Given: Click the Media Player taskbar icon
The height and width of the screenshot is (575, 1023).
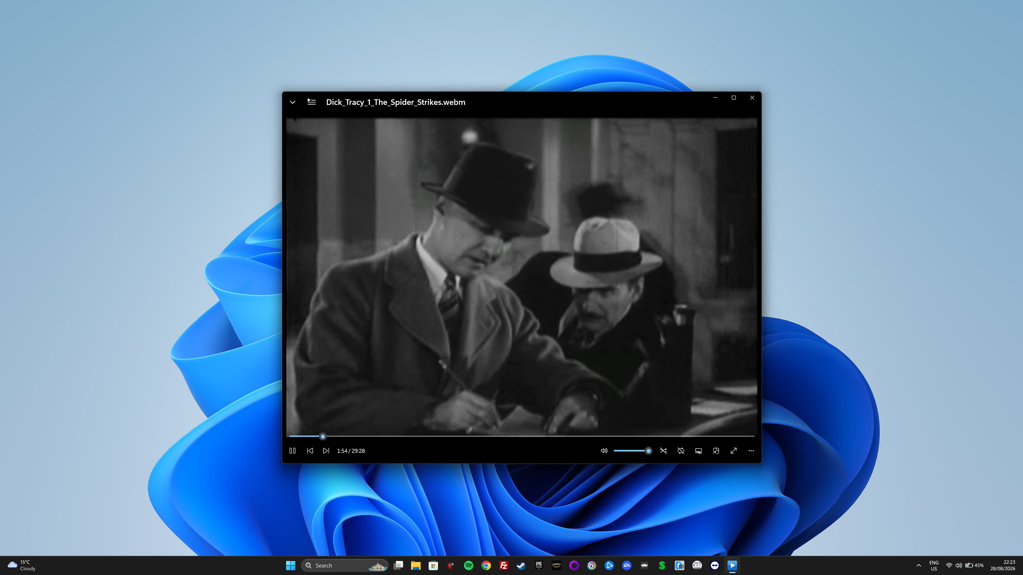Looking at the screenshot, I should (732, 565).
